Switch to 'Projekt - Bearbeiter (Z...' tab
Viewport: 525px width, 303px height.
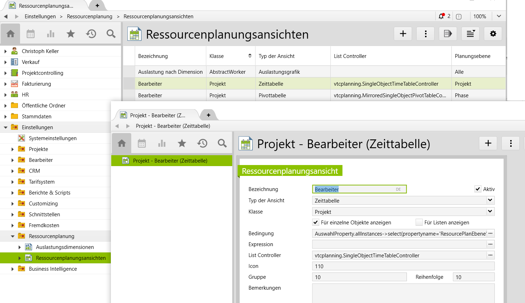[157, 115]
